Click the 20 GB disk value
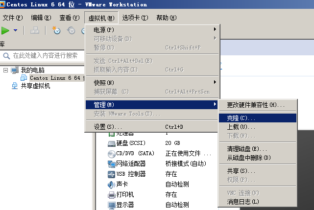The width and height of the screenshot is (314, 210). [172, 143]
